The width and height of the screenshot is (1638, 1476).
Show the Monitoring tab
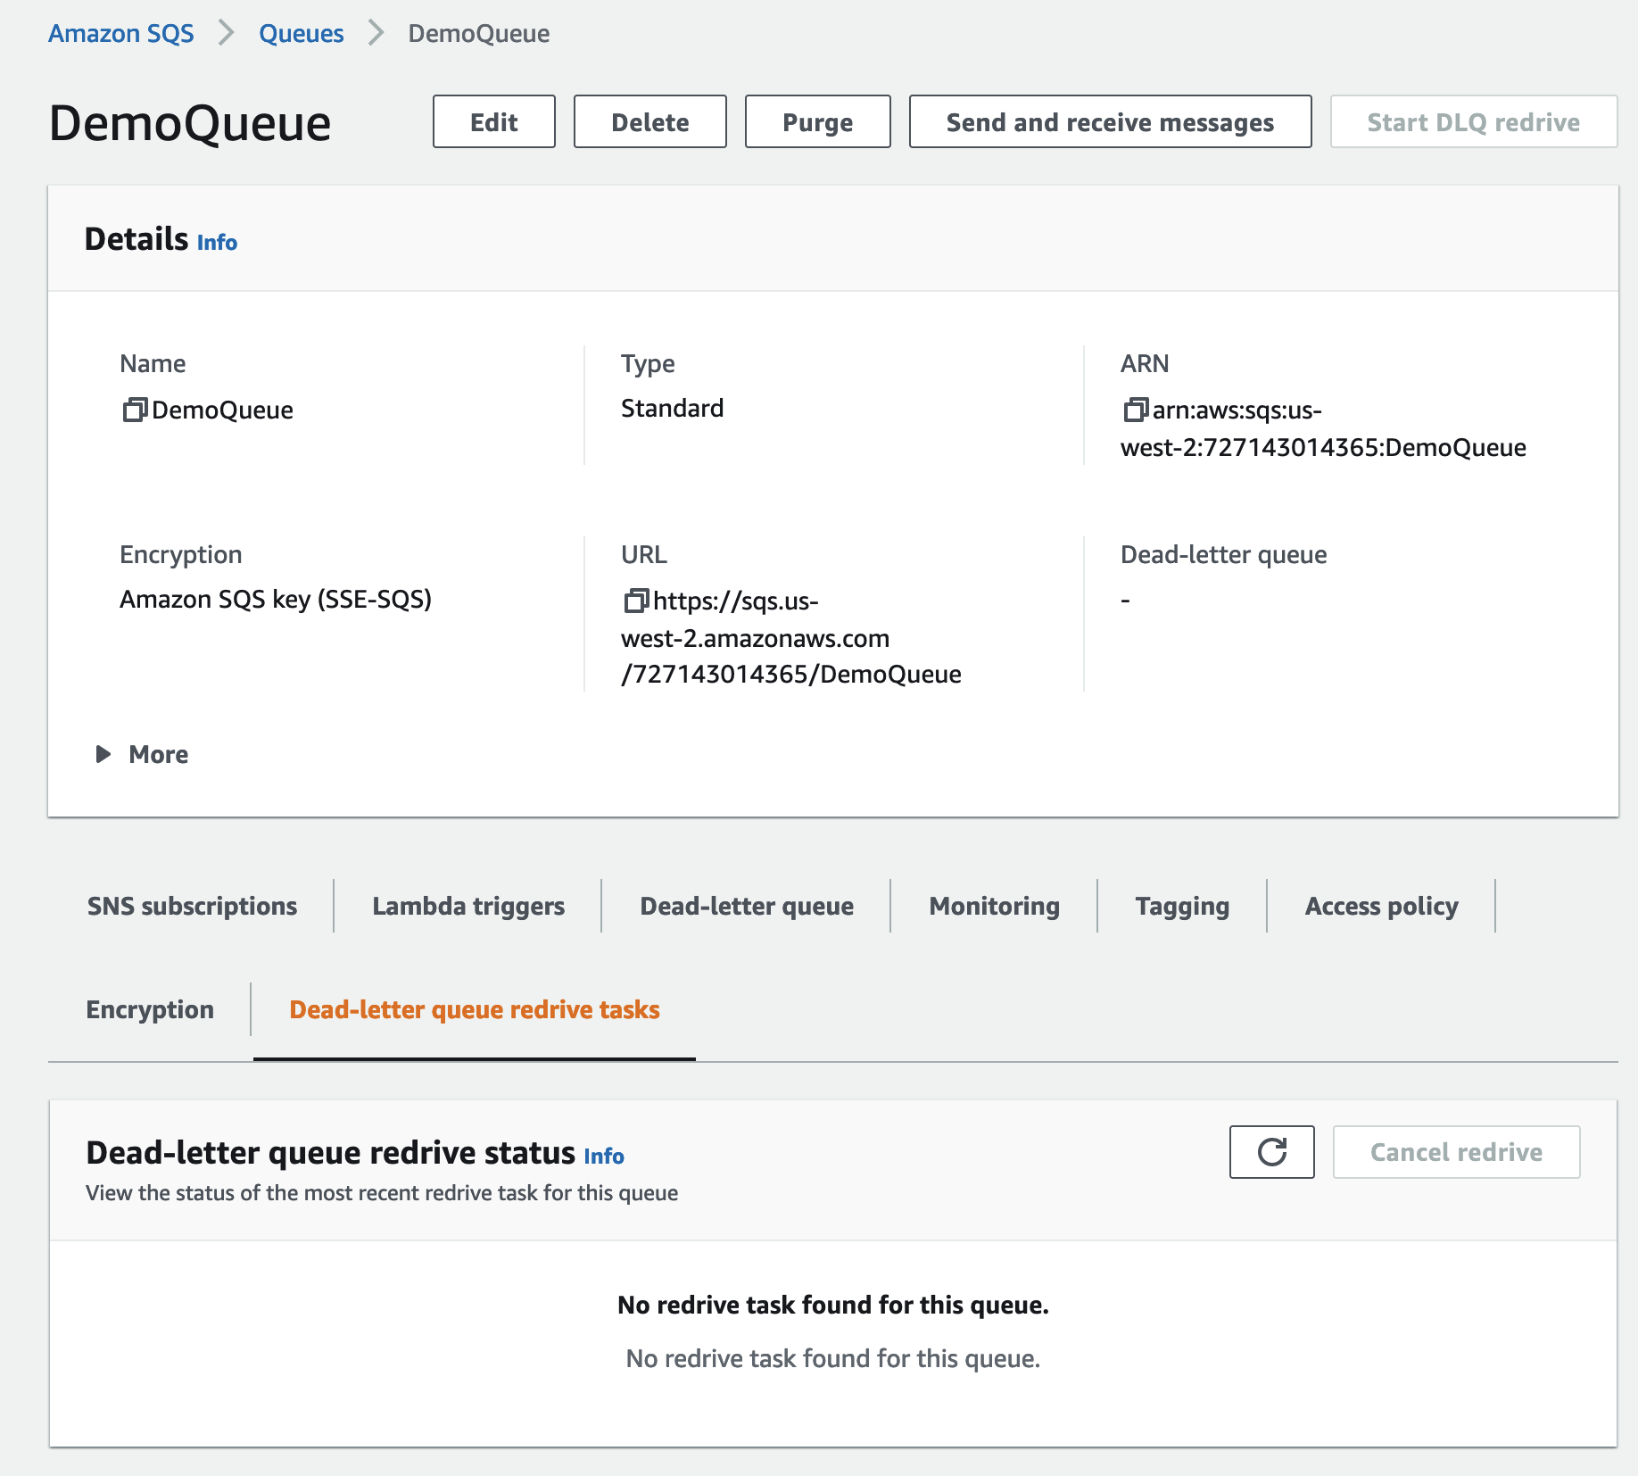995,906
